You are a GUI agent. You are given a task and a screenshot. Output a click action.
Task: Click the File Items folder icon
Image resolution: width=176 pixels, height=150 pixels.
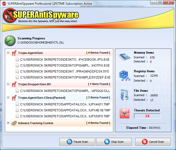(x=125, y=95)
